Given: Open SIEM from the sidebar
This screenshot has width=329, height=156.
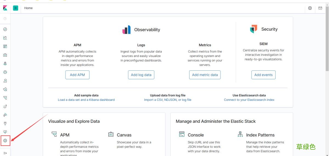Looking at the screenshot, I should click(5, 115).
